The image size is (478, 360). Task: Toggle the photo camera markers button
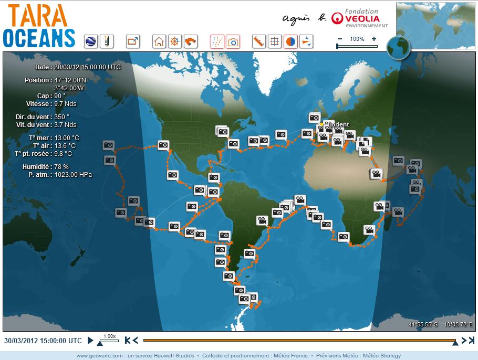233,41
